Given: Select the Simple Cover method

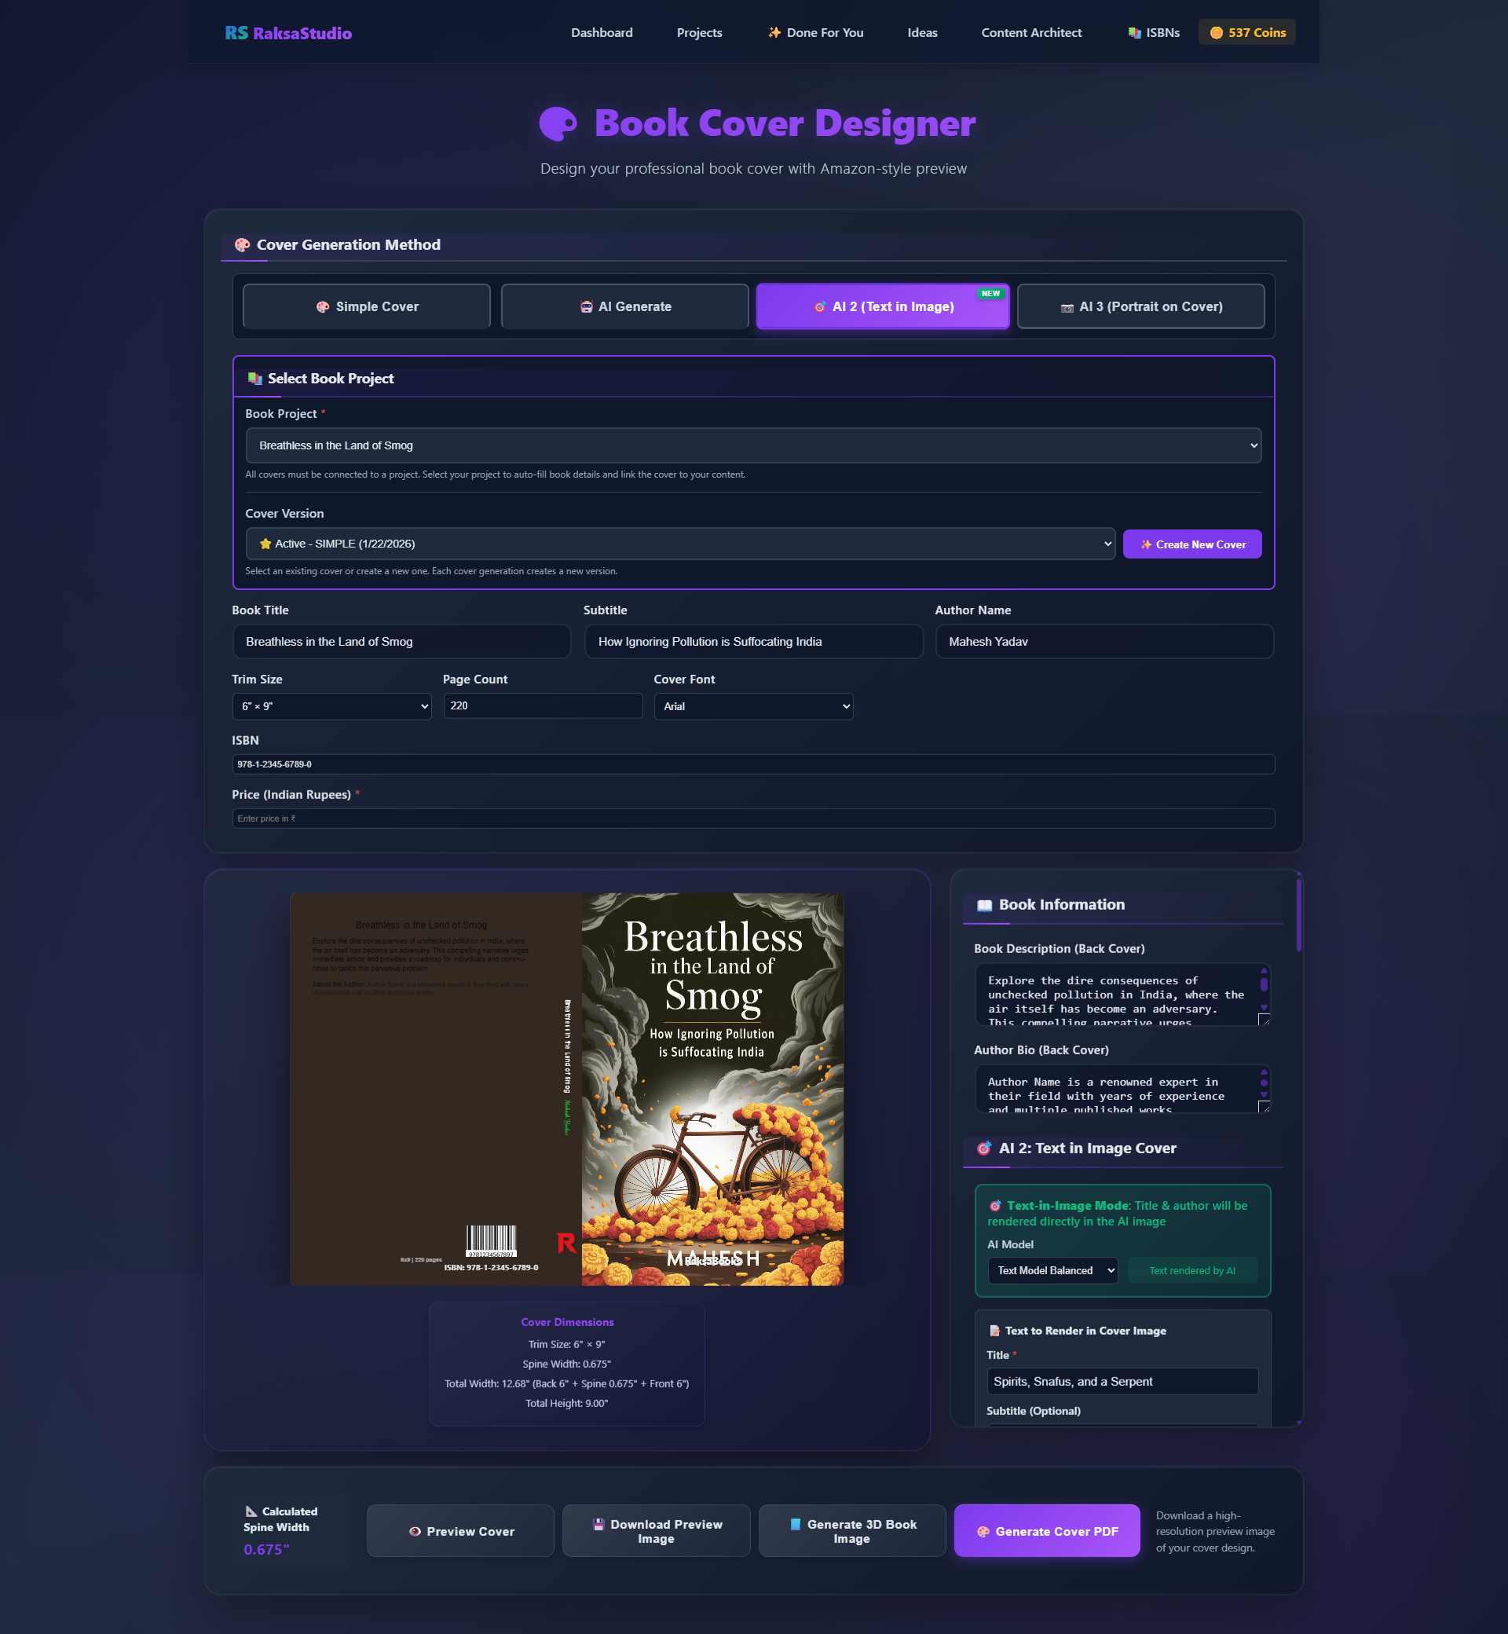Looking at the screenshot, I should coord(366,307).
